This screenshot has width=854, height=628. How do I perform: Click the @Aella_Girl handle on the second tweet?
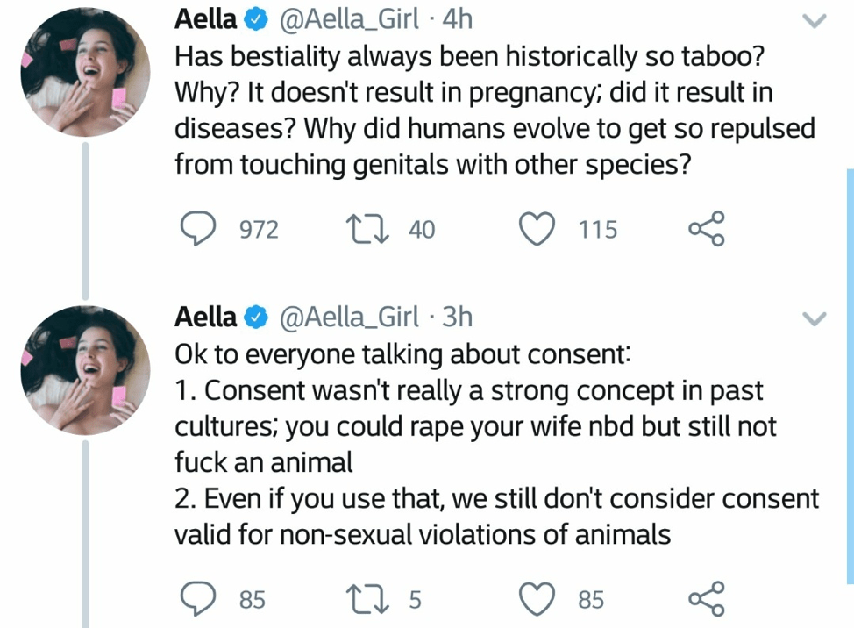pos(349,316)
